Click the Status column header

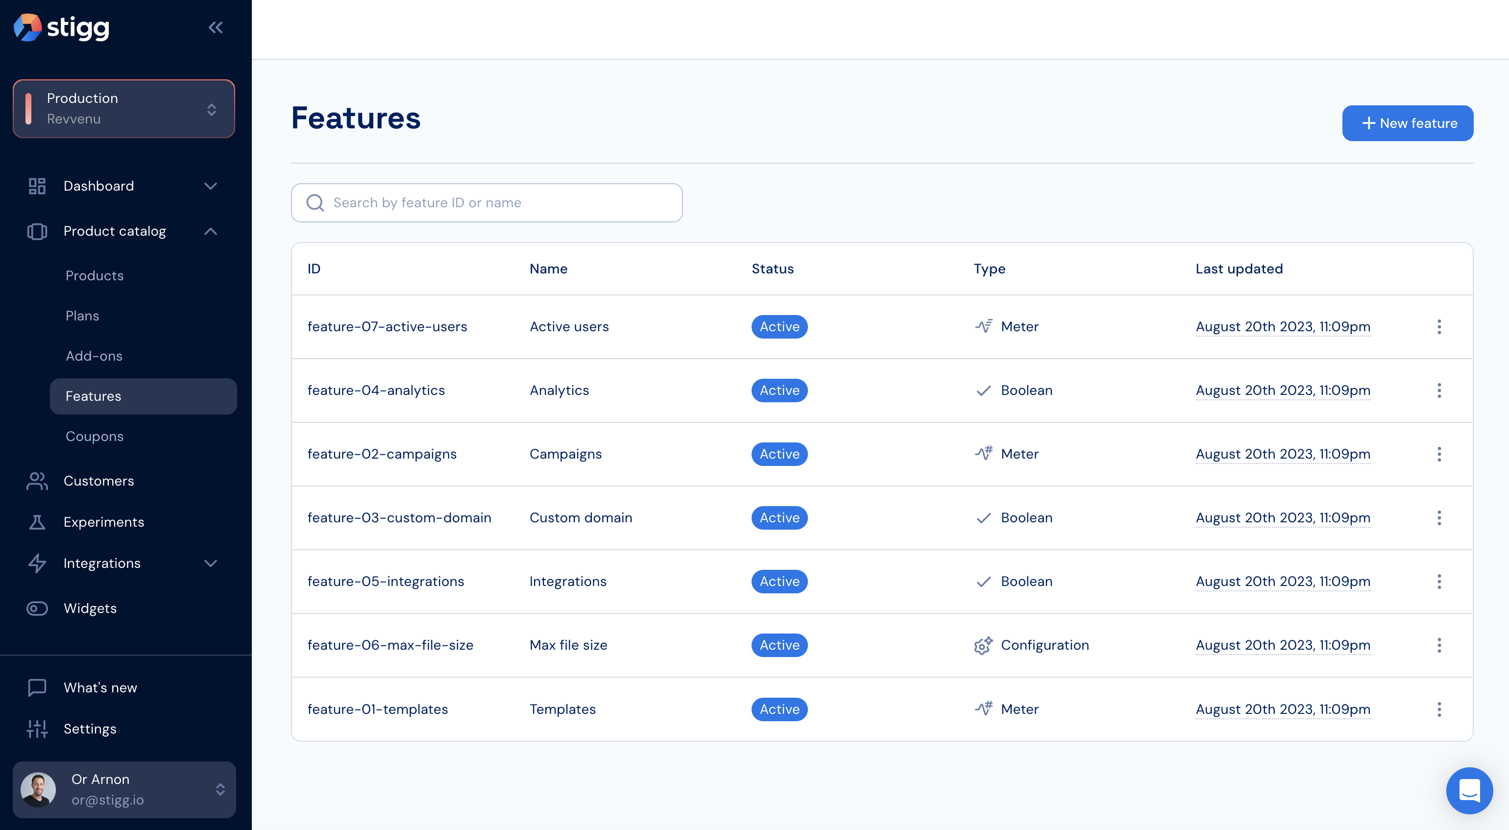coord(773,269)
